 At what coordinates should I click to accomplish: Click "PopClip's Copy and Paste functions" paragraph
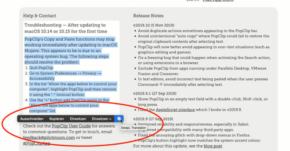click(x=71, y=51)
